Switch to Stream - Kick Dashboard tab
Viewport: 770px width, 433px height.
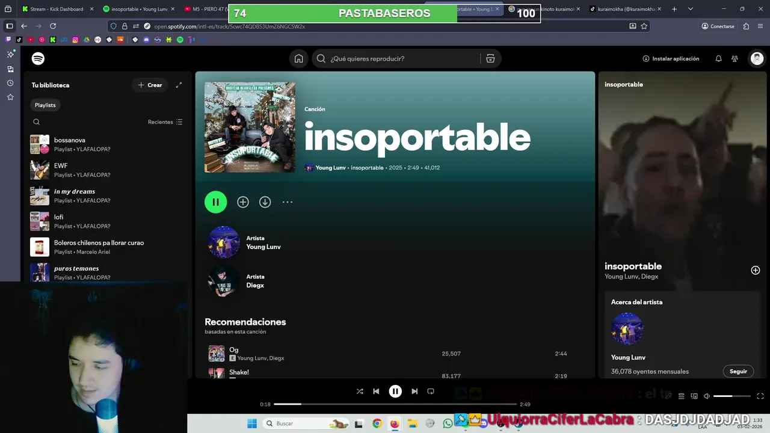click(58, 9)
